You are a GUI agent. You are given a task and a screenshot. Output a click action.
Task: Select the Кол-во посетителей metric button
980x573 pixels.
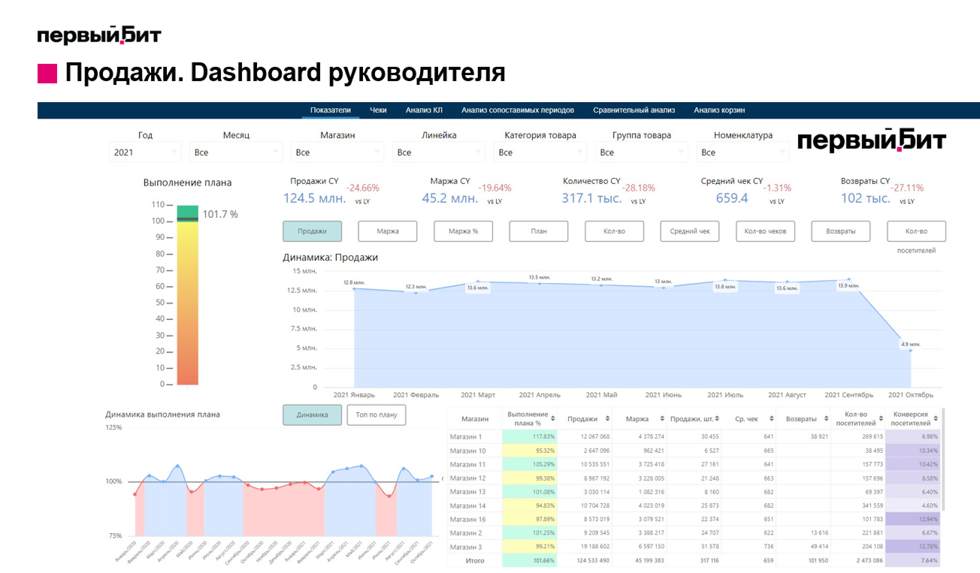(x=916, y=231)
